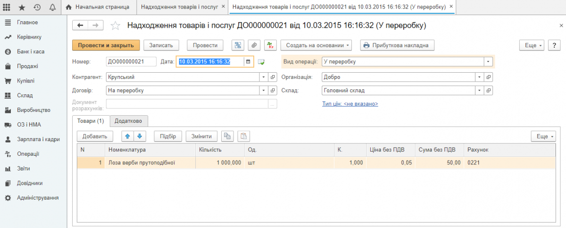
Task: Click the Dt/Kt postings icon
Action: pyautogui.click(x=270, y=45)
